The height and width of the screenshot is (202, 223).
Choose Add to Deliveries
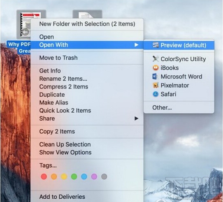pos(87,197)
